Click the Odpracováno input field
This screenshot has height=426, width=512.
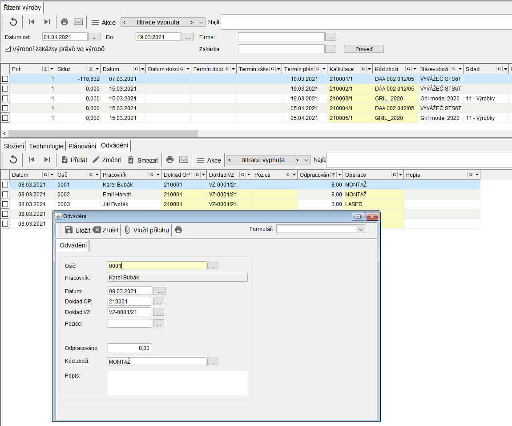tap(129, 348)
